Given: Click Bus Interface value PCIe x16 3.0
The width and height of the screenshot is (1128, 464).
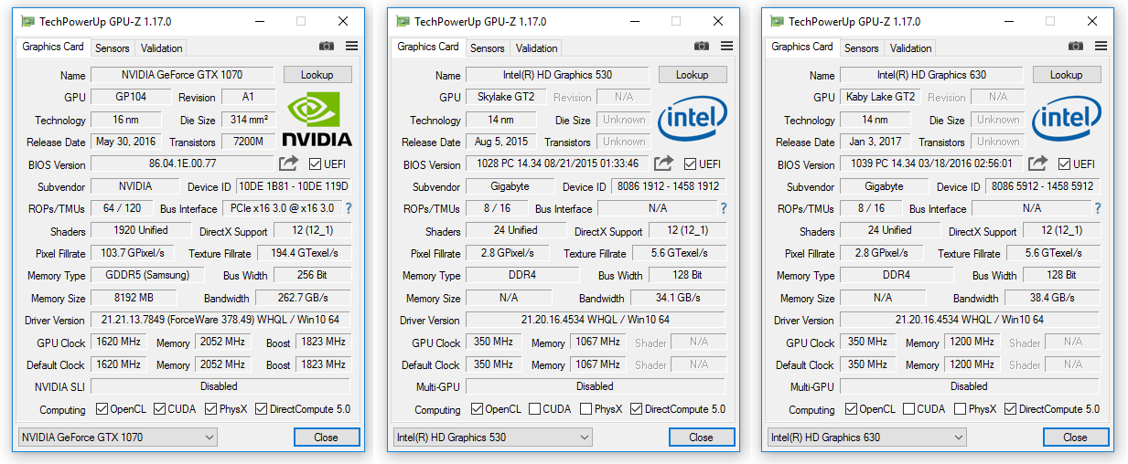Looking at the screenshot, I should pyautogui.click(x=282, y=208).
